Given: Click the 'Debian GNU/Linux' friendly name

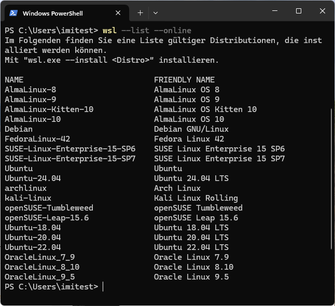Looking at the screenshot, I should (x=191, y=129).
